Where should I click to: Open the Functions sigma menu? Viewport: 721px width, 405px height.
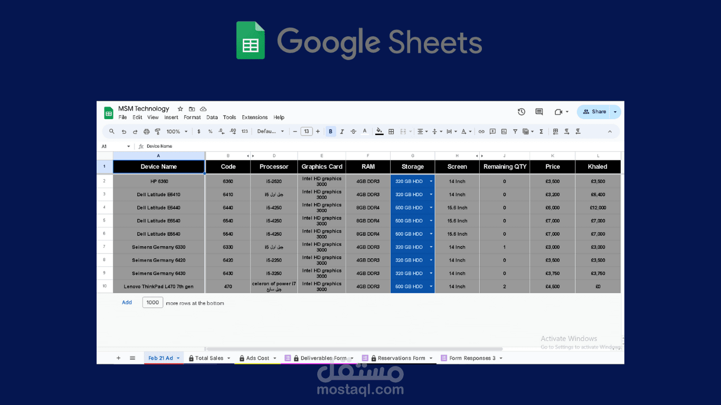541,132
